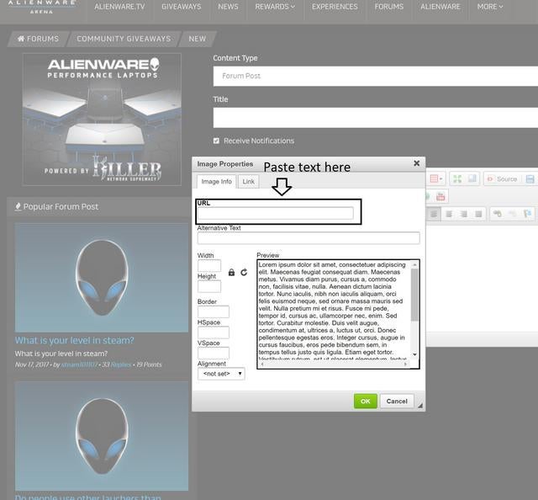
Task: Toggle the Source view button in editor
Action: [x=503, y=179]
